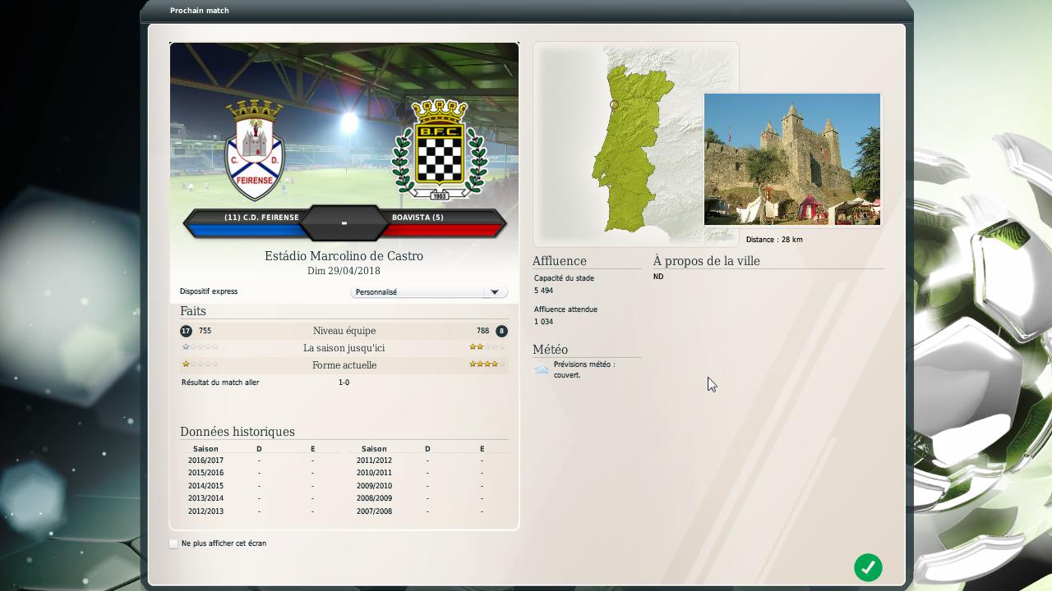
Task: Click Feirense's 'Forme actuelle' star rating
Action: point(201,364)
